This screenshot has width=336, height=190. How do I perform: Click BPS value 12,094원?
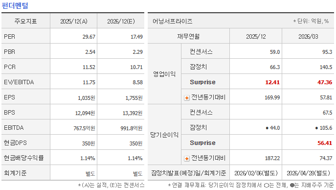(85, 113)
